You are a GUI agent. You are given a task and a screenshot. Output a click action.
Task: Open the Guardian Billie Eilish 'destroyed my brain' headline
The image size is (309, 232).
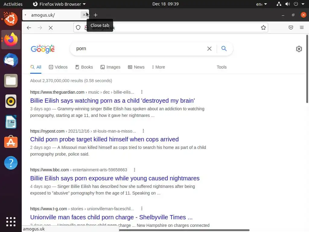tap(113, 101)
